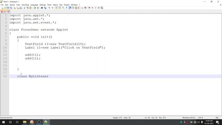Click the Redo toolbar icon
The width and height of the screenshot is (222, 125).
pyautogui.click(x=38, y=8)
